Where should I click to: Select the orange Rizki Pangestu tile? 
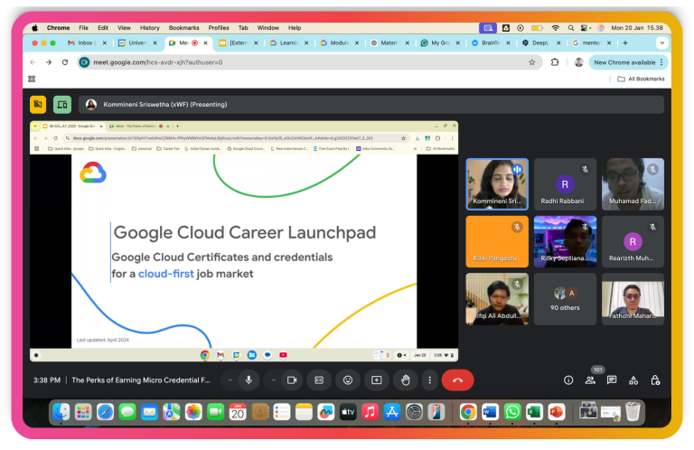tap(497, 241)
